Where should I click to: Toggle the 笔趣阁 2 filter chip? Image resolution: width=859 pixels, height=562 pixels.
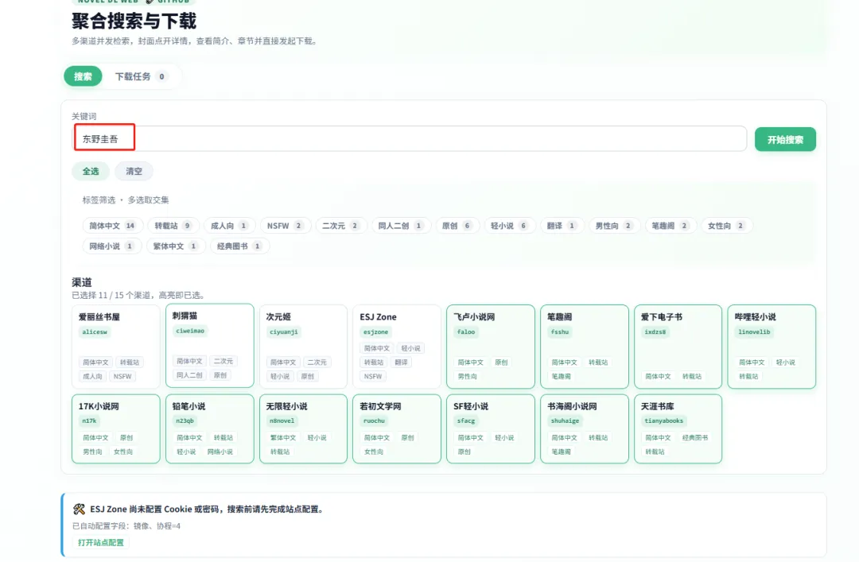(x=670, y=226)
